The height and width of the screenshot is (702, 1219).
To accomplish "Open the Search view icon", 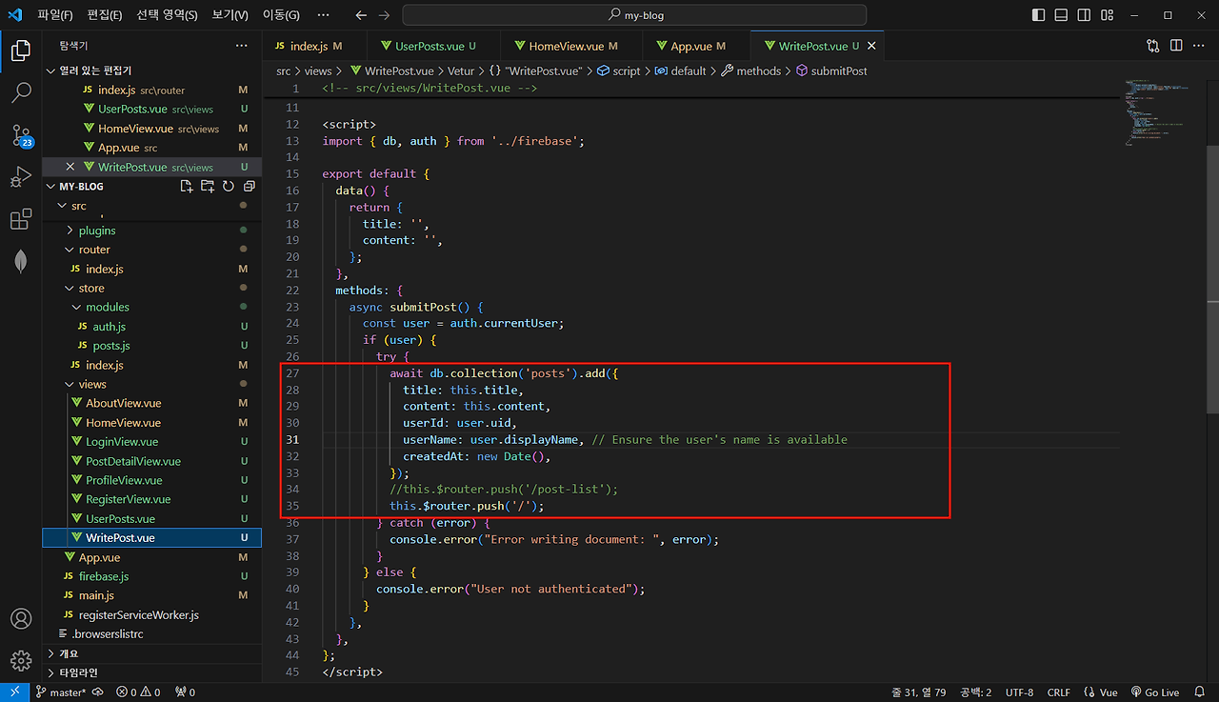I will coord(21,92).
